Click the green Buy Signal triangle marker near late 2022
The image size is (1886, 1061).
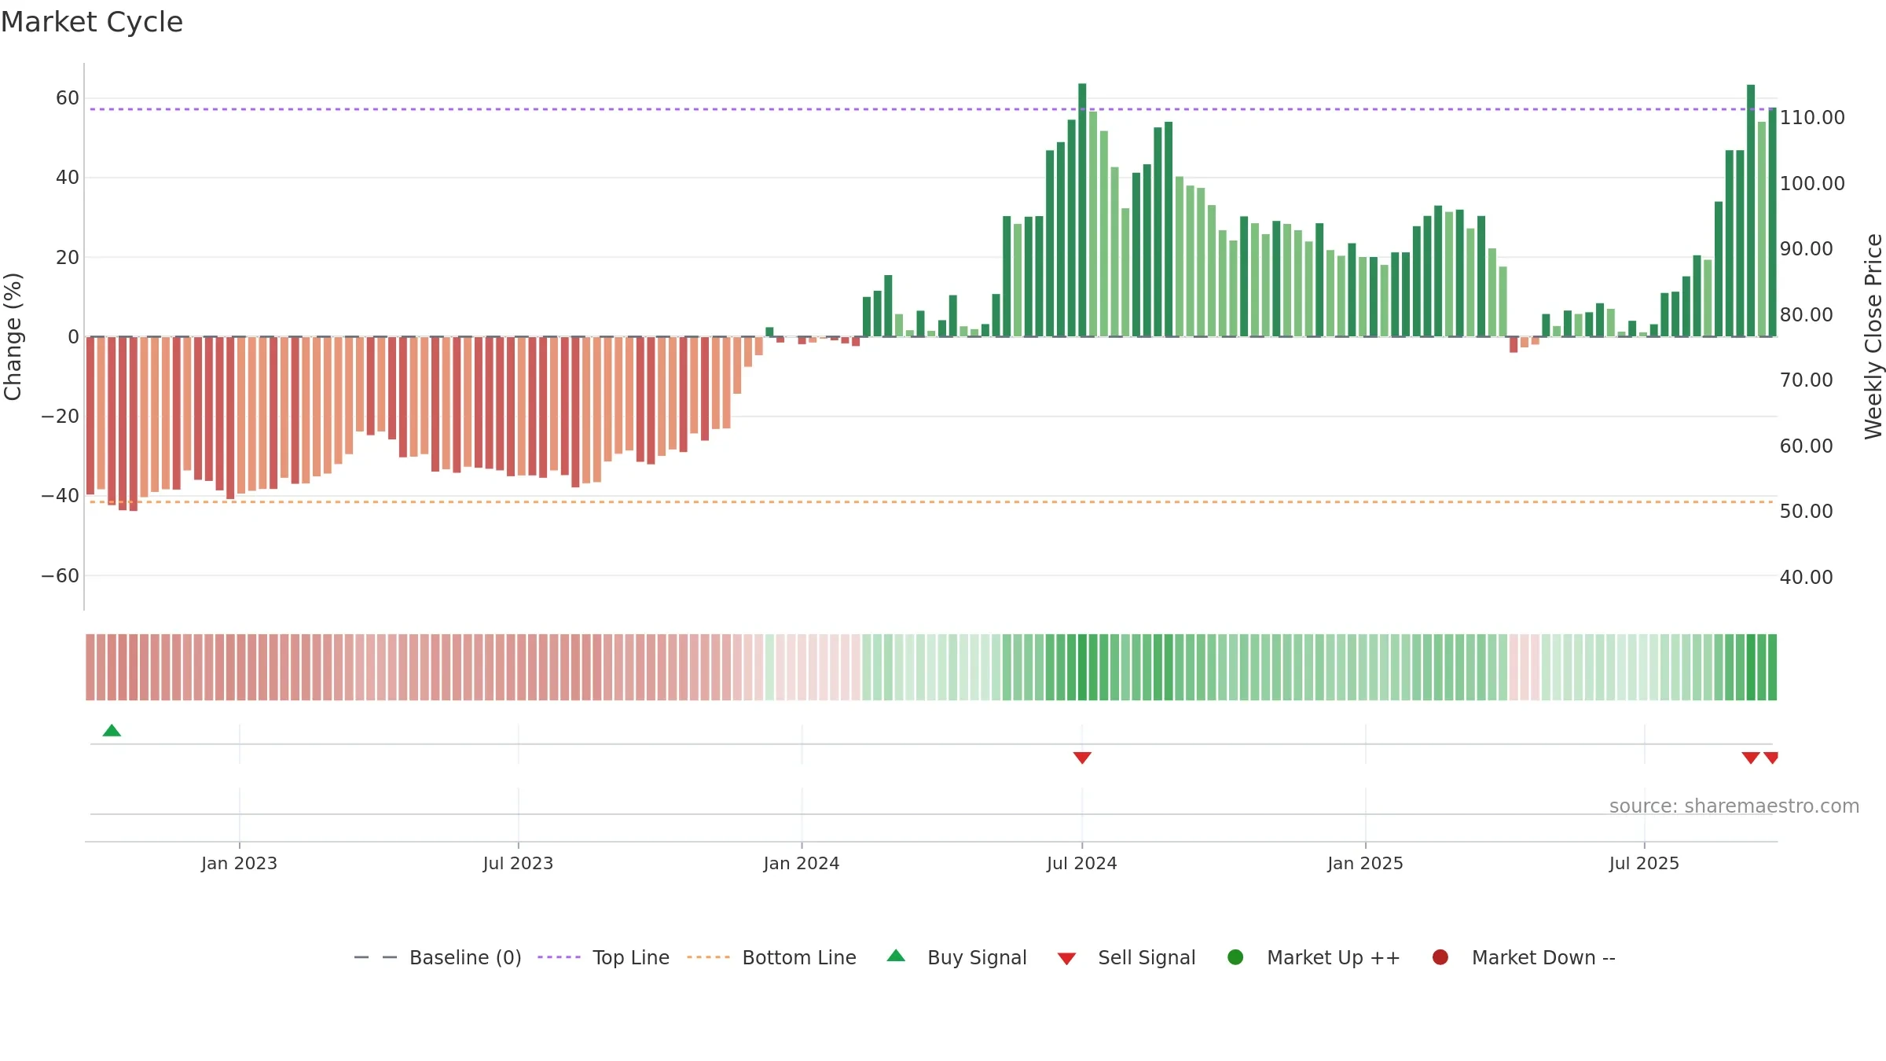pos(112,731)
